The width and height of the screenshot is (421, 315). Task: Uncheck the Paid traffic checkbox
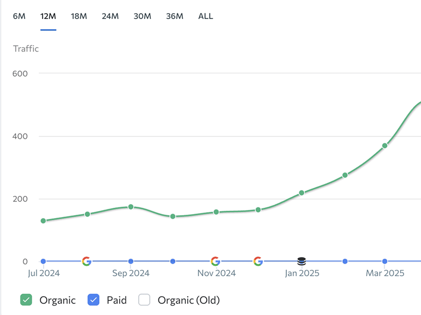pyautogui.click(x=94, y=300)
